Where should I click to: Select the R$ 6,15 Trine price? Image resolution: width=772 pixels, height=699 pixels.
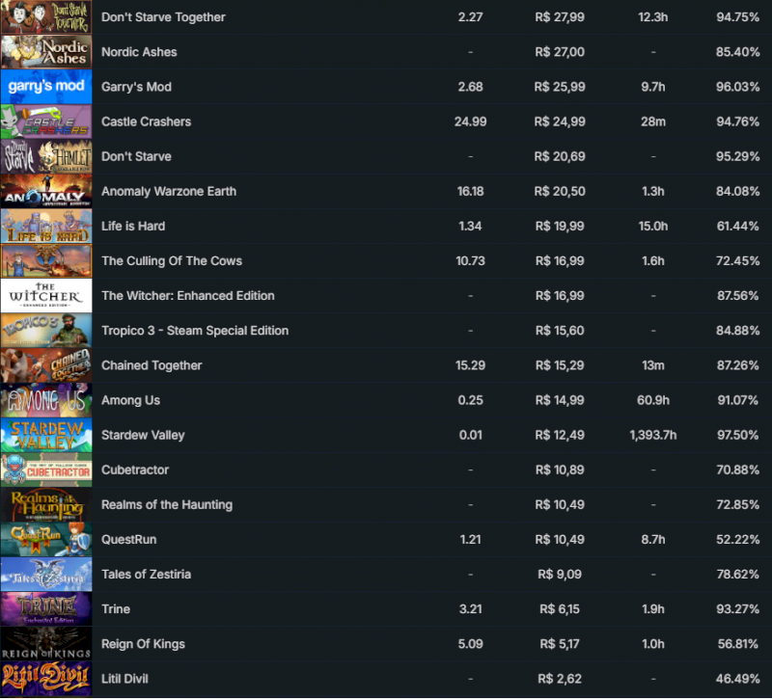[x=560, y=609]
